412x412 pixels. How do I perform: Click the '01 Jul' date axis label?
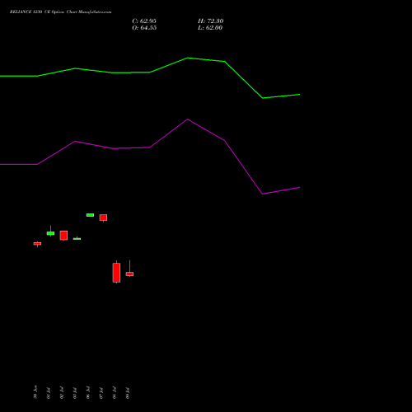[x=49, y=393]
